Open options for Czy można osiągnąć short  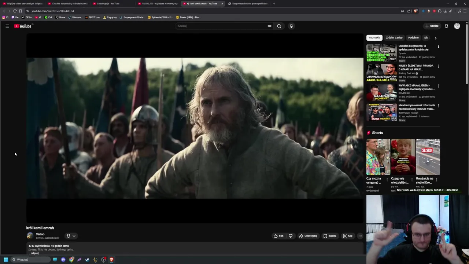[x=387, y=180]
